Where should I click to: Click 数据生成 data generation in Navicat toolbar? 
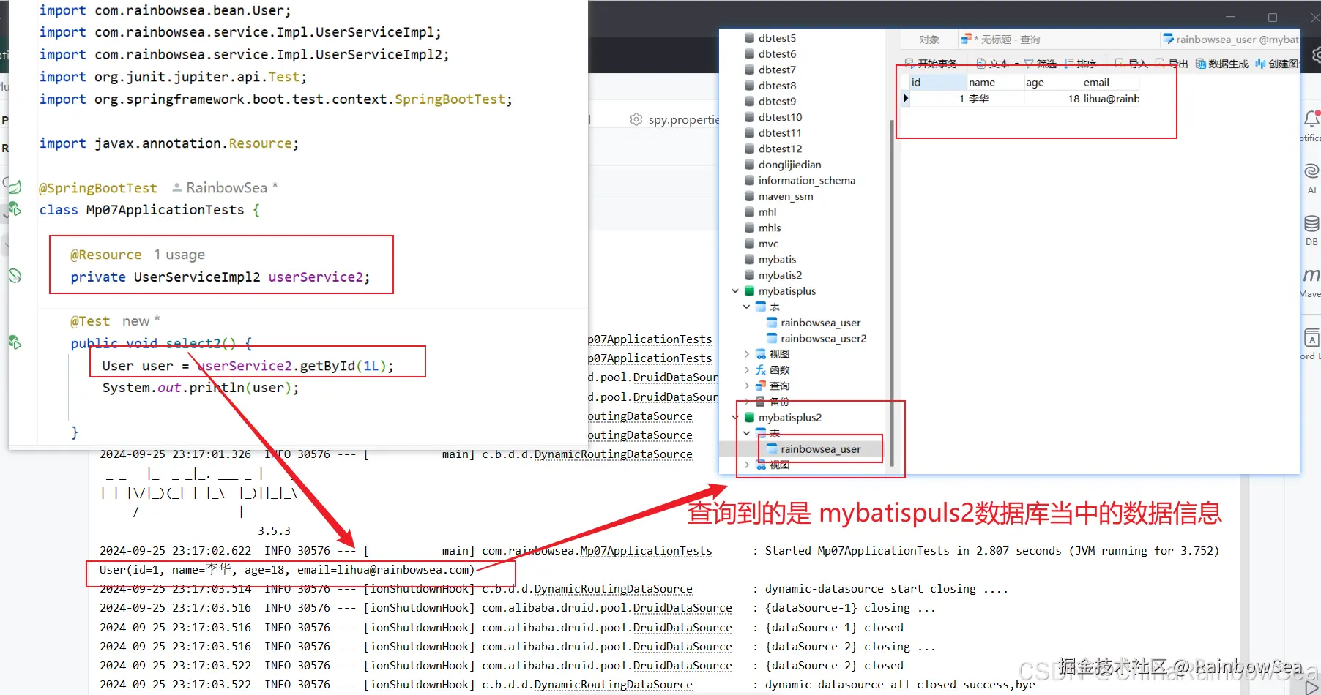point(1222,64)
